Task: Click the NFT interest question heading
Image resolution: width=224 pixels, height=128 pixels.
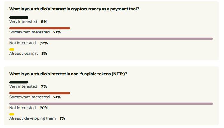Action: [x=68, y=74]
